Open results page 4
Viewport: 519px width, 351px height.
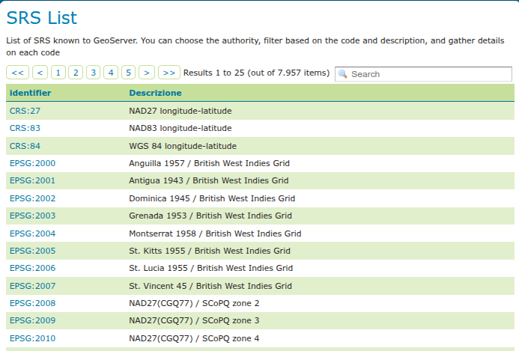coord(111,73)
